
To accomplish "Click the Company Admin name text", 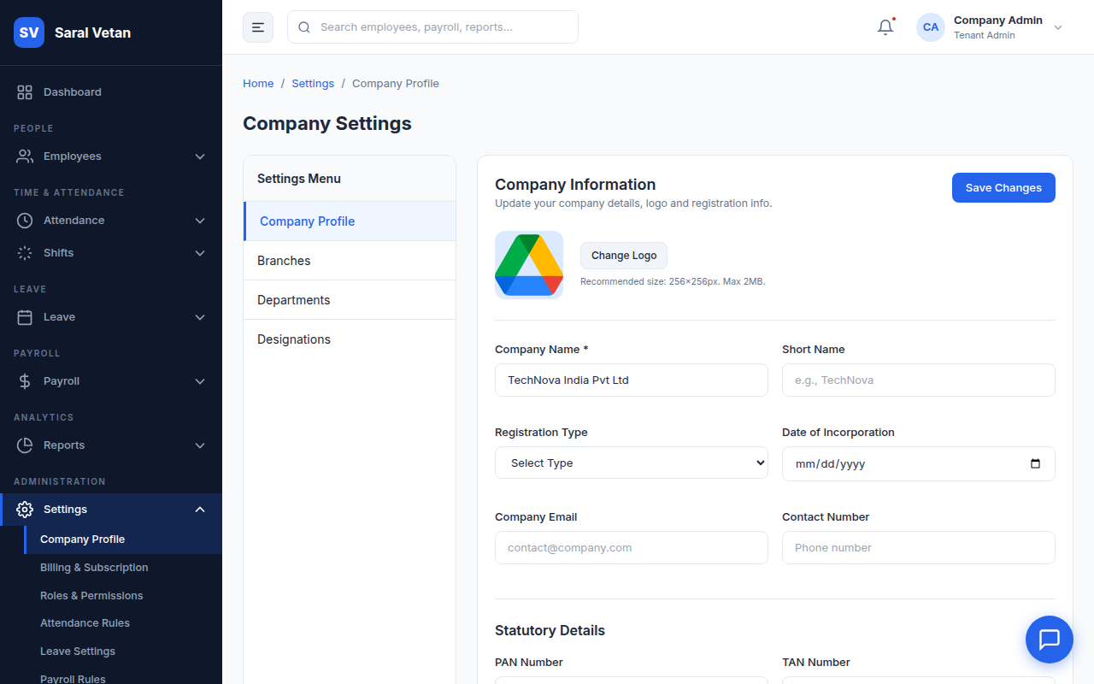I will pyautogui.click(x=998, y=21).
